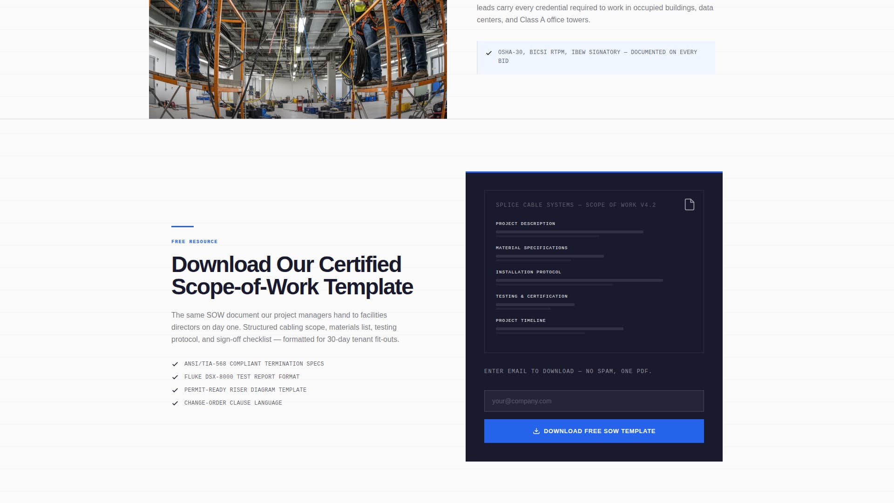The height and width of the screenshot is (503, 894).
Task: Click the Project Description heading in preview
Action: tap(525, 224)
